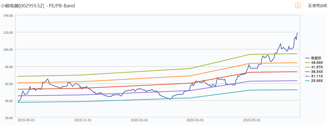Image resolution: width=329 pixels, height=125 pixels.
Task: Click the 120.00 y-axis value
Action: pyautogui.click(x=9, y=33)
